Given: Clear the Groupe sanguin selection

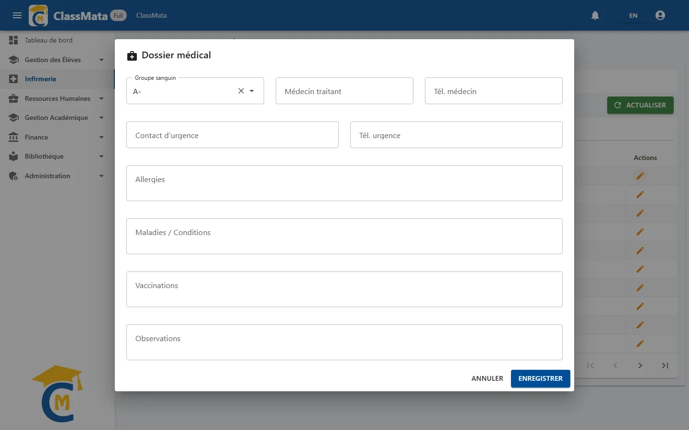Looking at the screenshot, I should tap(241, 91).
